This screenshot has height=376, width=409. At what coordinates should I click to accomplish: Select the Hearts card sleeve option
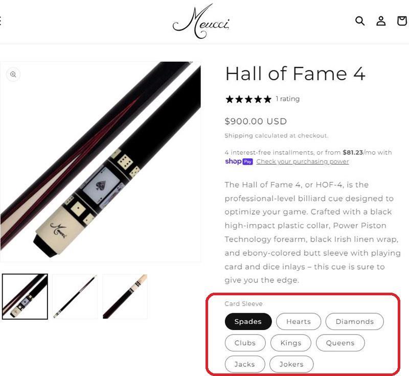click(x=299, y=321)
